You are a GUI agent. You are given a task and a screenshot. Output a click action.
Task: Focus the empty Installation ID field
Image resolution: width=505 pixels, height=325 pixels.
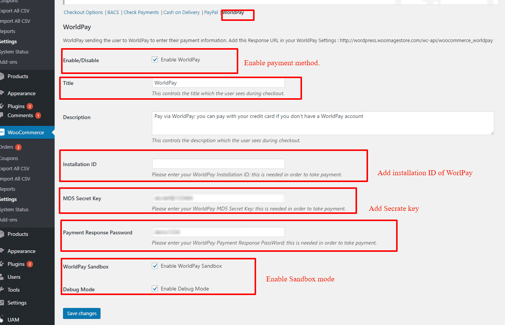218,164
